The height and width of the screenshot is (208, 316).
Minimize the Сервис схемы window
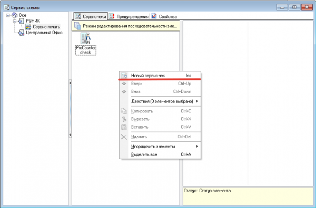(x=282, y=7)
